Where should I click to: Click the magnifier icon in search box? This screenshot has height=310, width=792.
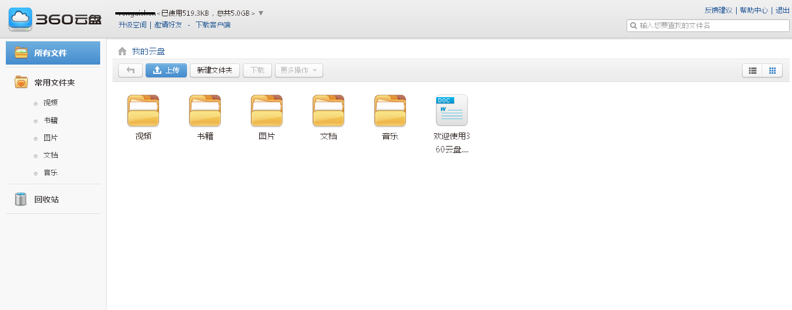634,26
